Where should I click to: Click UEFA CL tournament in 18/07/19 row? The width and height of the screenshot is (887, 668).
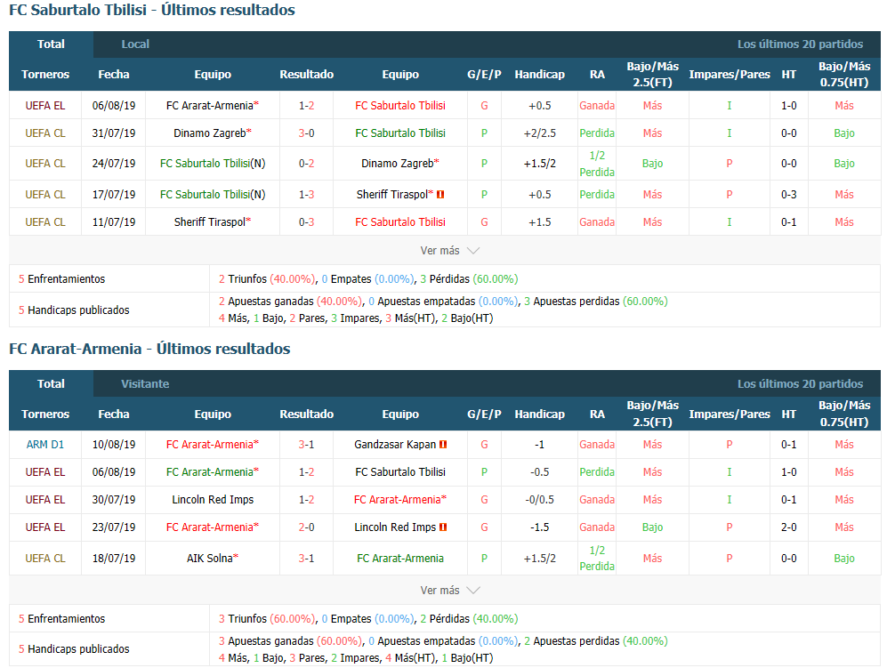coord(45,559)
